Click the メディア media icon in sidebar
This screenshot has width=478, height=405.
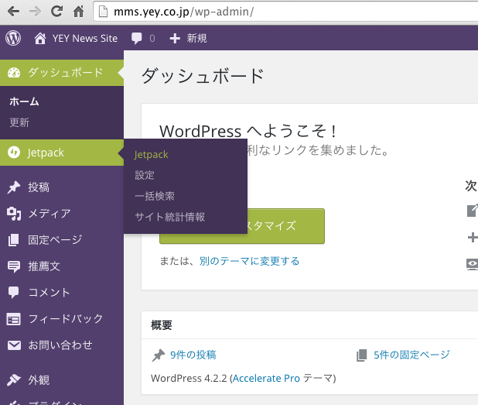click(13, 214)
